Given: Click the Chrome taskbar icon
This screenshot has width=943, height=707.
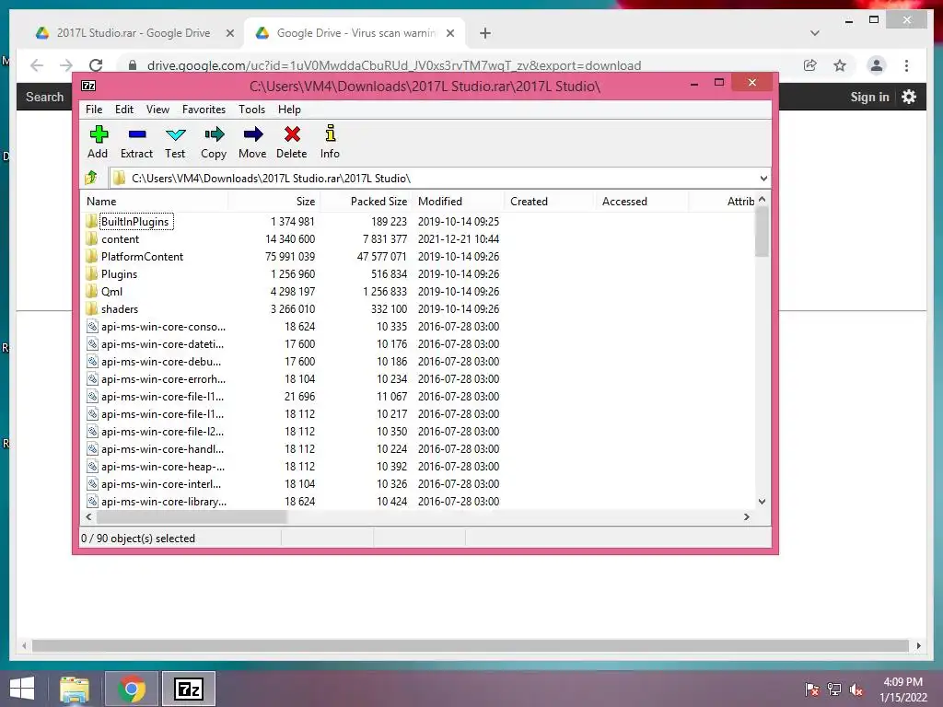Looking at the screenshot, I should (132, 689).
